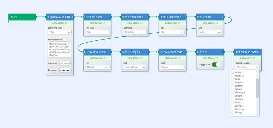Check the Austin checkbox
This screenshot has width=273, height=128.
[233, 79]
